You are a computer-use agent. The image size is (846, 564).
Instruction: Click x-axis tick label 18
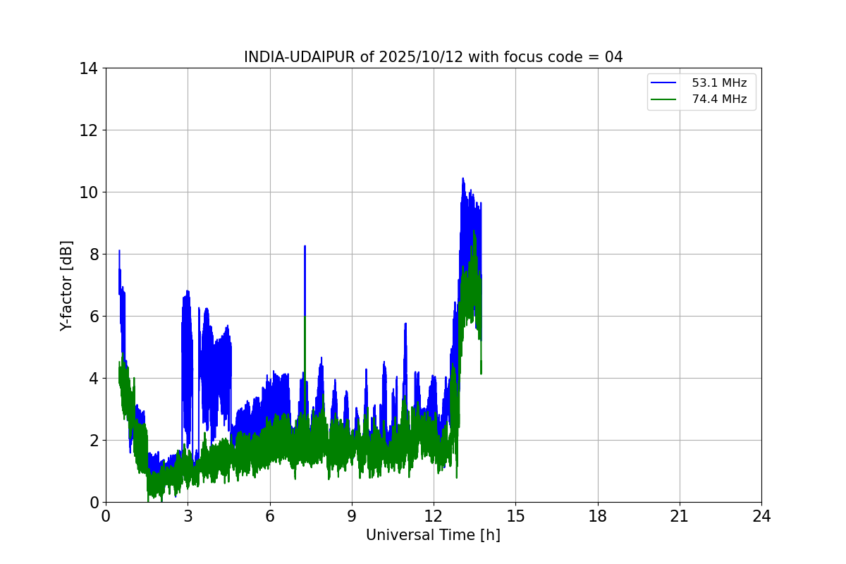[598, 517]
